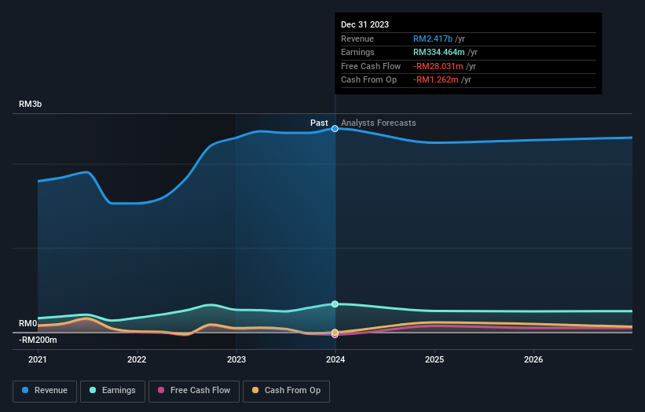Screen dimensions: 645x412
Task: Toggle the Revenue legend button
Action: pyautogui.click(x=45, y=391)
